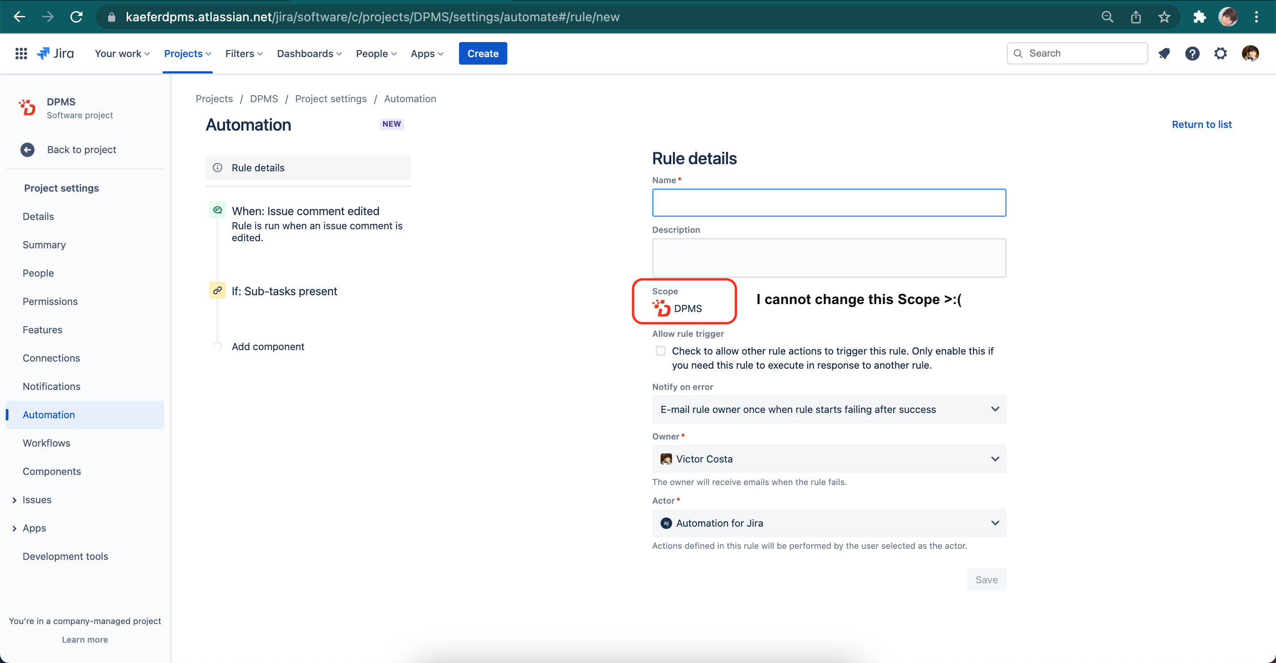Click the browser back arrow
Screen dimensions: 1276x663
[x=19, y=17]
